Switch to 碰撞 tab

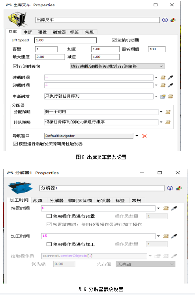[x=43, y=32]
